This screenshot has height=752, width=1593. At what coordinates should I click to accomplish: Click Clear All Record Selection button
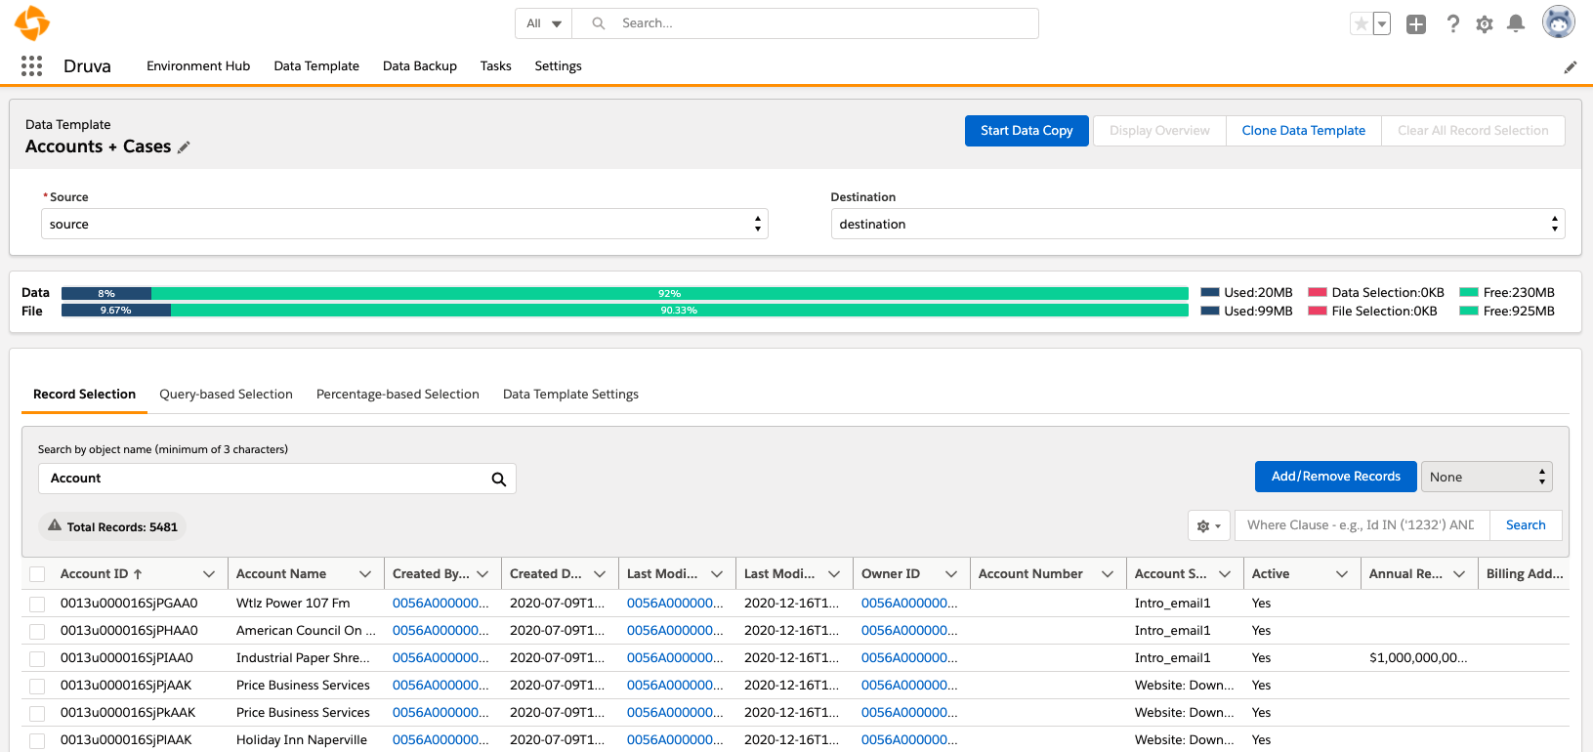1473,131
